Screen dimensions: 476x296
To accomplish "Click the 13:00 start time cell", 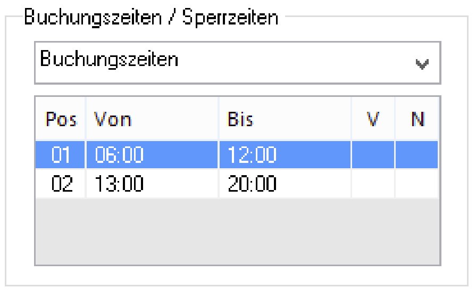I will [x=119, y=184].
